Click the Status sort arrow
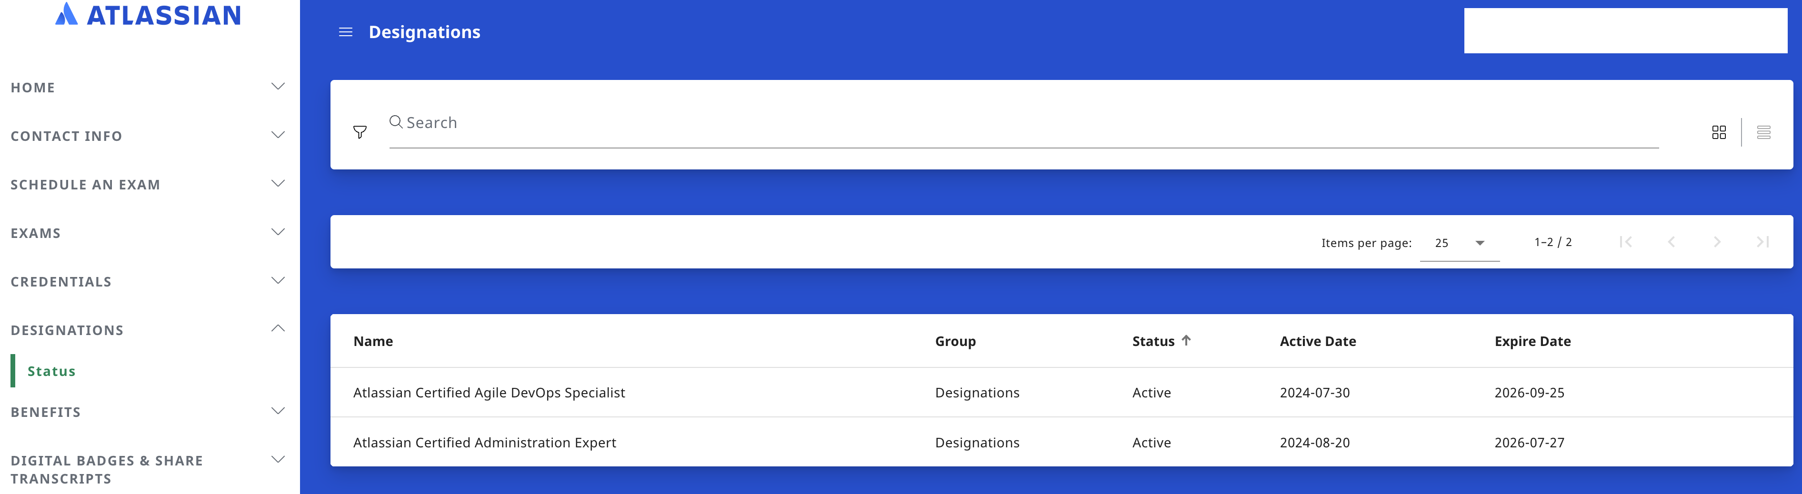This screenshot has width=1802, height=494. [1186, 340]
